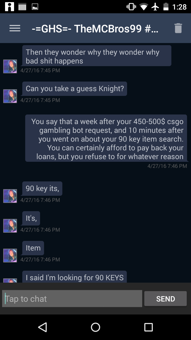The image size is (191, 340).
Task: Tap the trash delete chat icon
Action: click(x=178, y=28)
